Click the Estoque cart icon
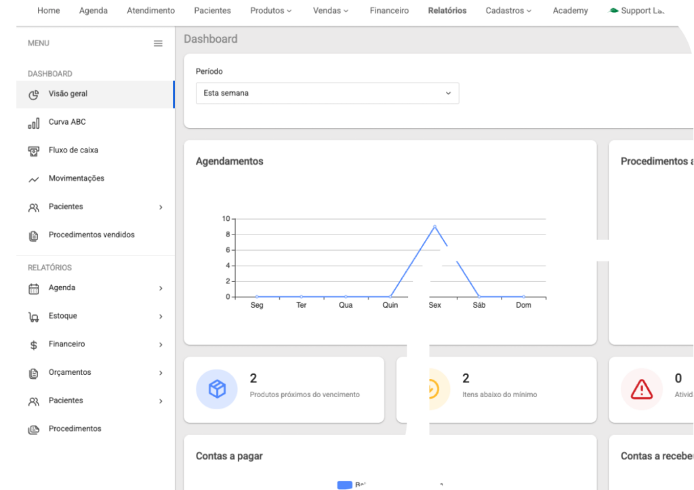The image size is (694, 490). pyautogui.click(x=33, y=317)
